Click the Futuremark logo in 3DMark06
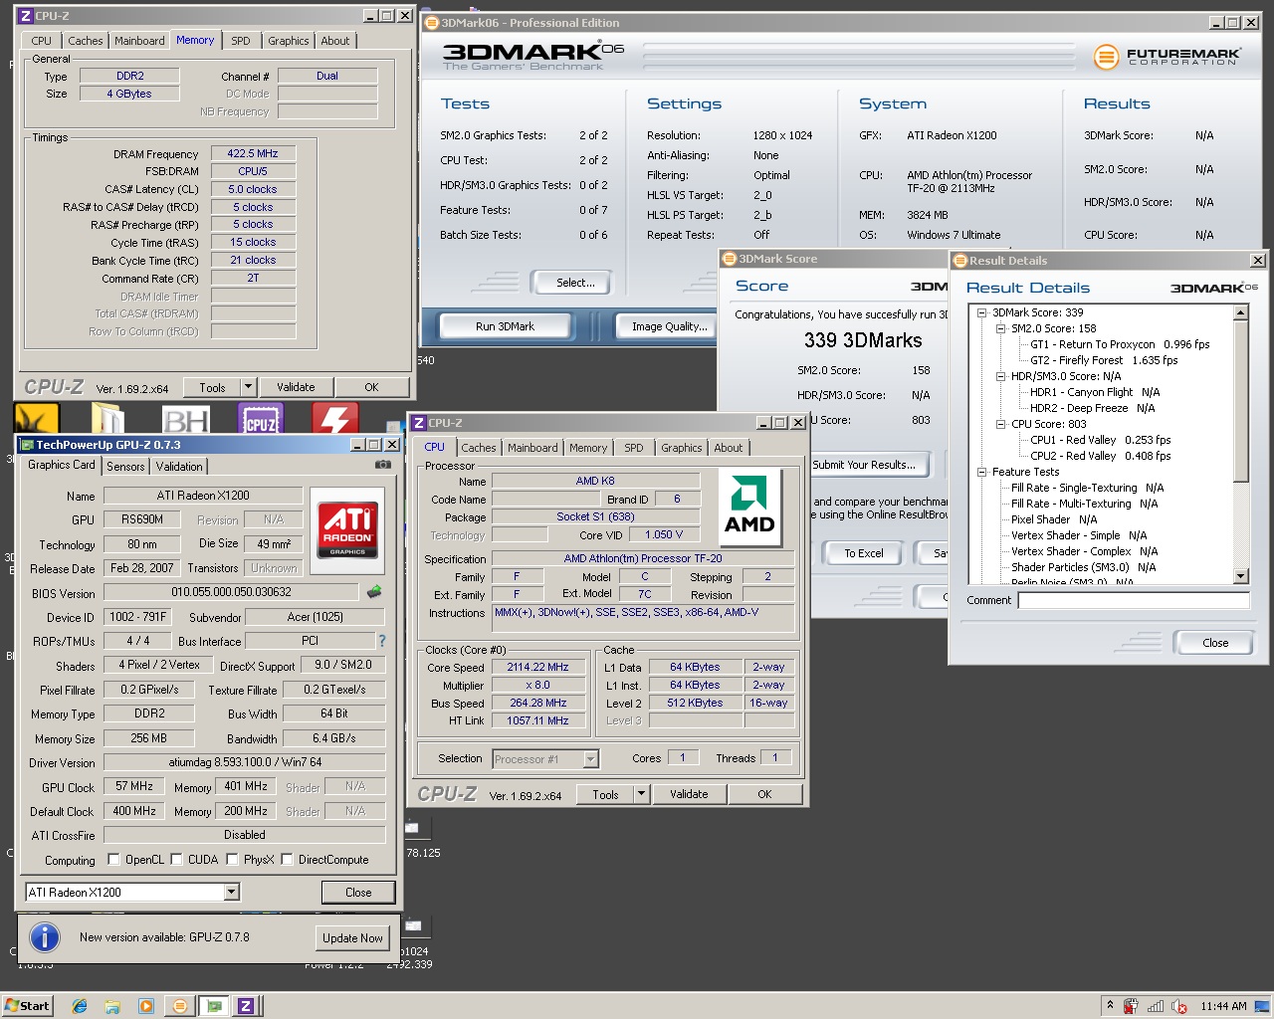Image resolution: width=1274 pixels, height=1019 pixels. [1167, 57]
